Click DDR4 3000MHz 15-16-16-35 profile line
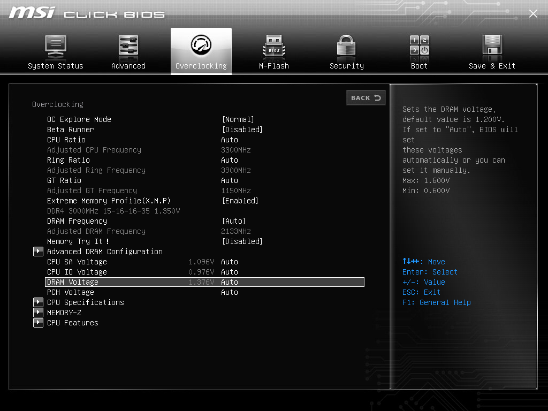 (113, 211)
